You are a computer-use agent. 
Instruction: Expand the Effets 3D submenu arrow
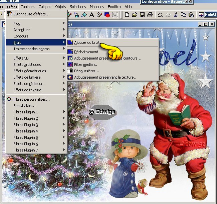[x=64, y=58]
